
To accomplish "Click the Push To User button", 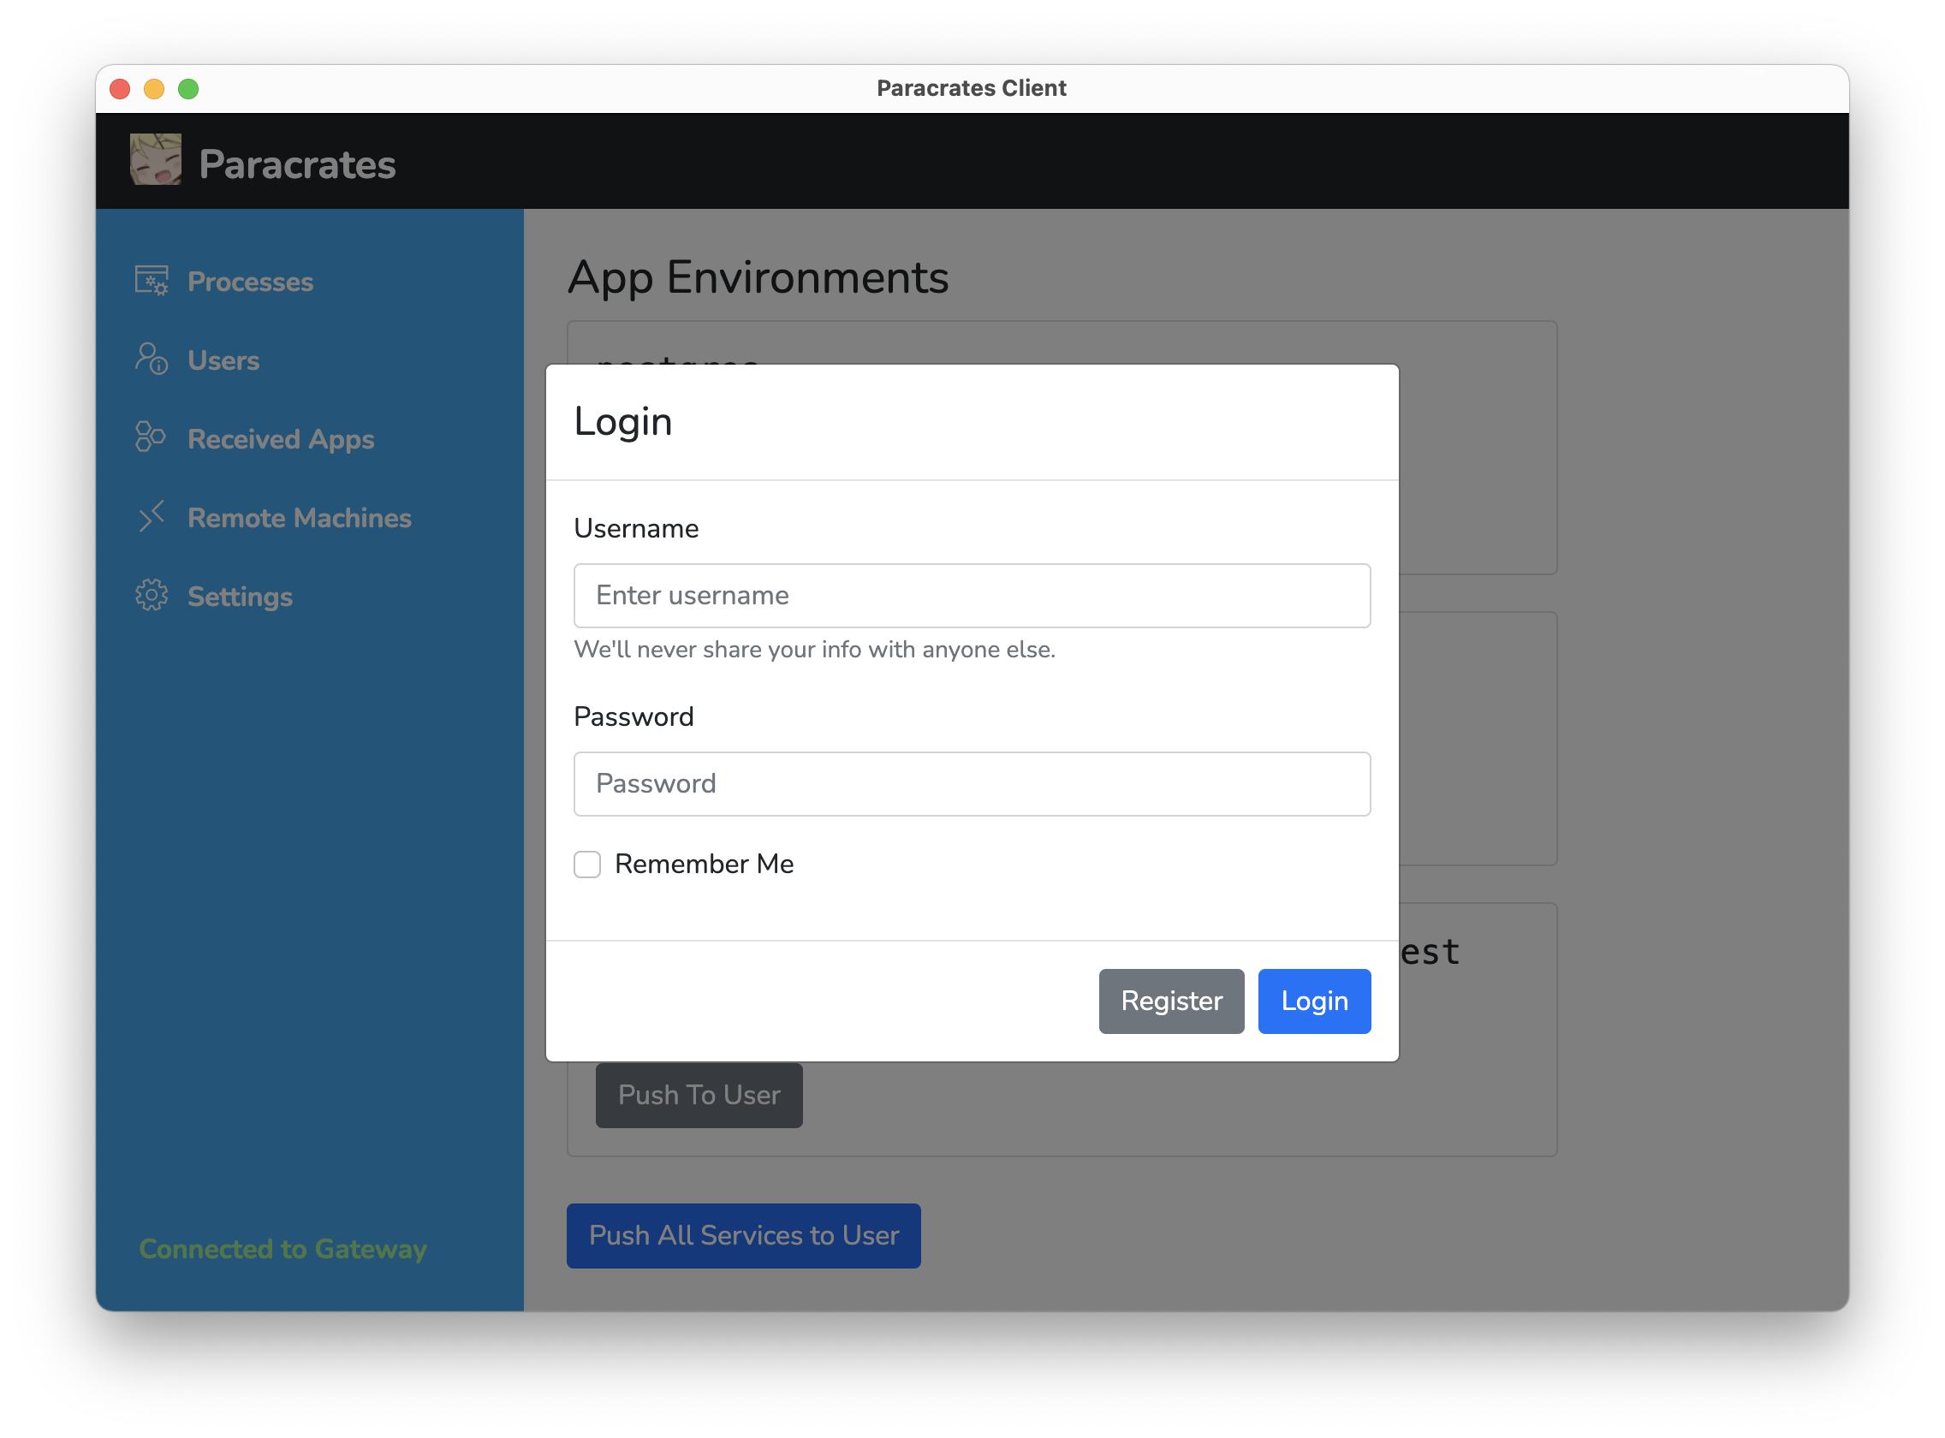I will click(699, 1095).
